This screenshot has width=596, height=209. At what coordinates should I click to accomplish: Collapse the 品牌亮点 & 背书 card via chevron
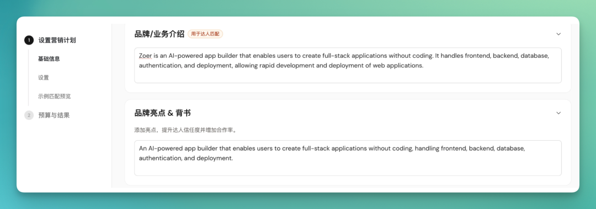click(558, 113)
